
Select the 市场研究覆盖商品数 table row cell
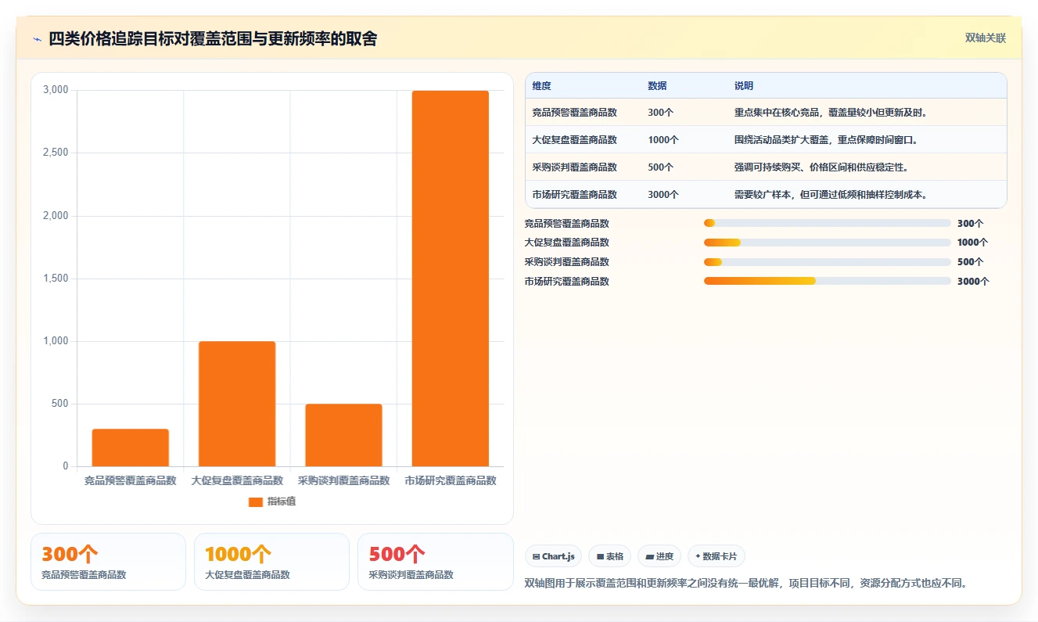[575, 195]
